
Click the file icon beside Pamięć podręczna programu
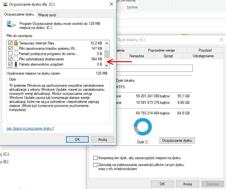coord(16,54)
